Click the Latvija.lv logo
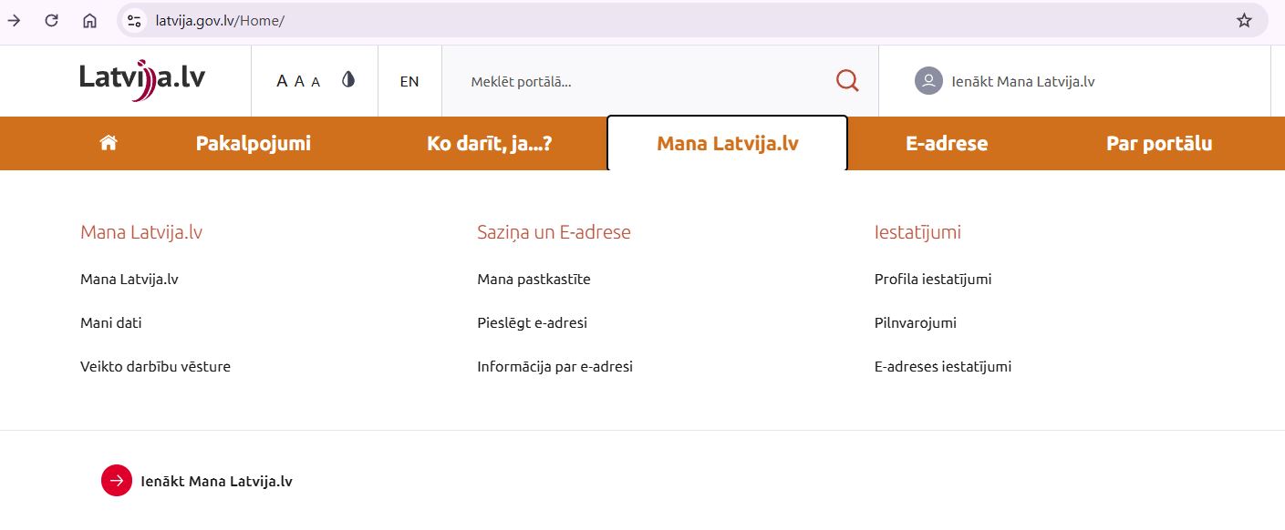The width and height of the screenshot is (1285, 530). click(142, 79)
